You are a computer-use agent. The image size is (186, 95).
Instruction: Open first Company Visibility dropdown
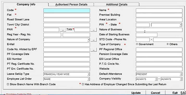click(156, 79)
